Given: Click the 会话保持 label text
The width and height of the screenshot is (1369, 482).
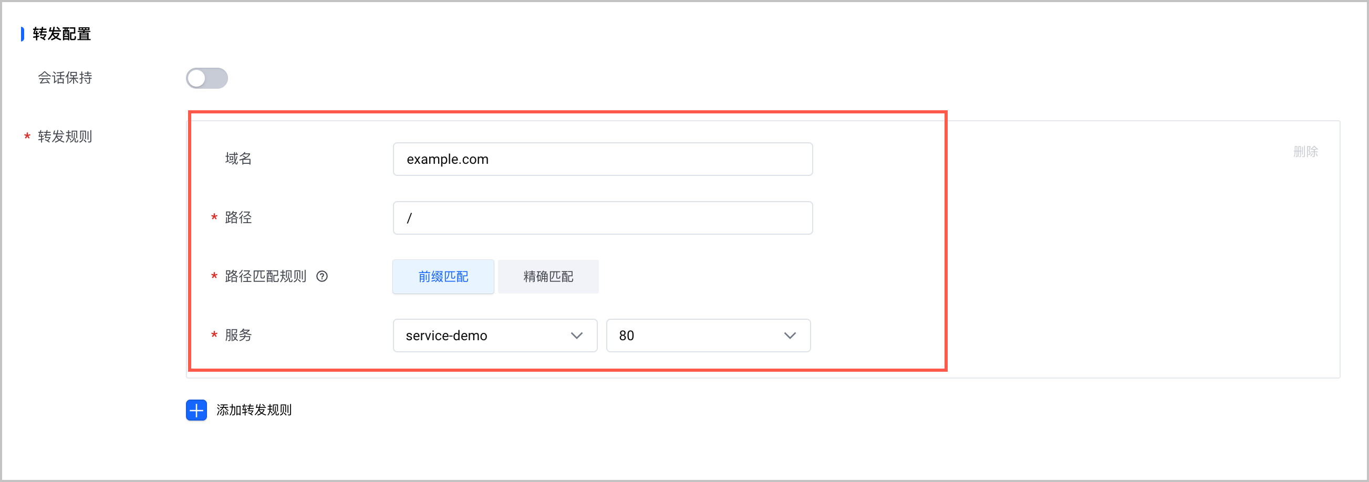Looking at the screenshot, I should point(65,78).
